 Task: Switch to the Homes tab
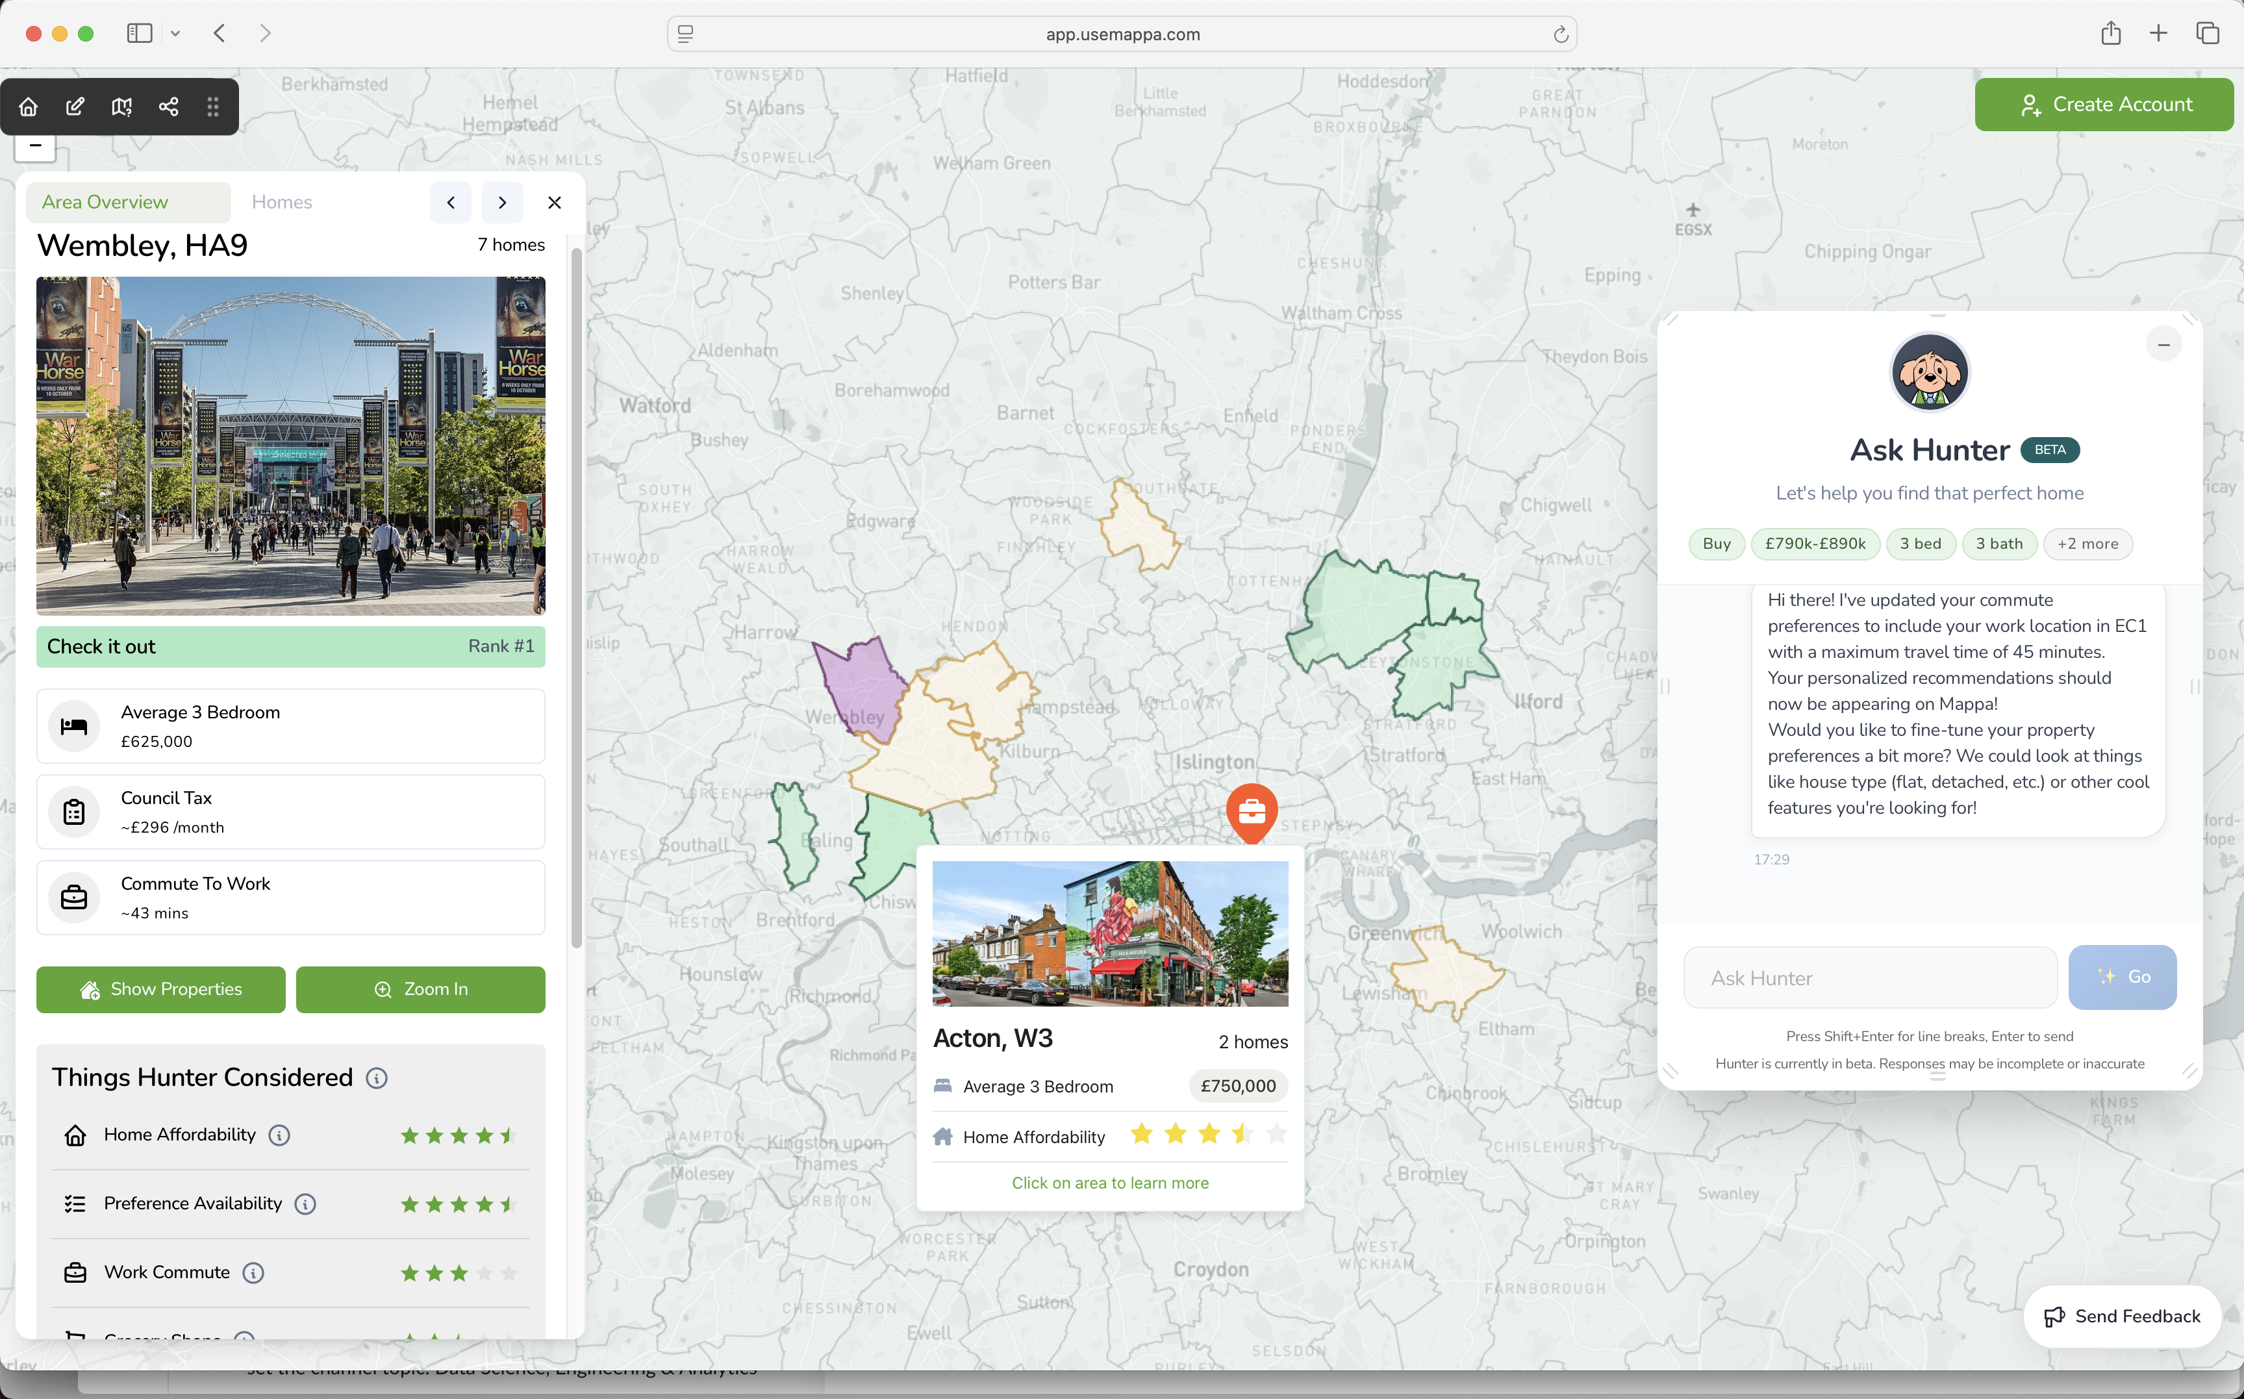coord(281,203)
